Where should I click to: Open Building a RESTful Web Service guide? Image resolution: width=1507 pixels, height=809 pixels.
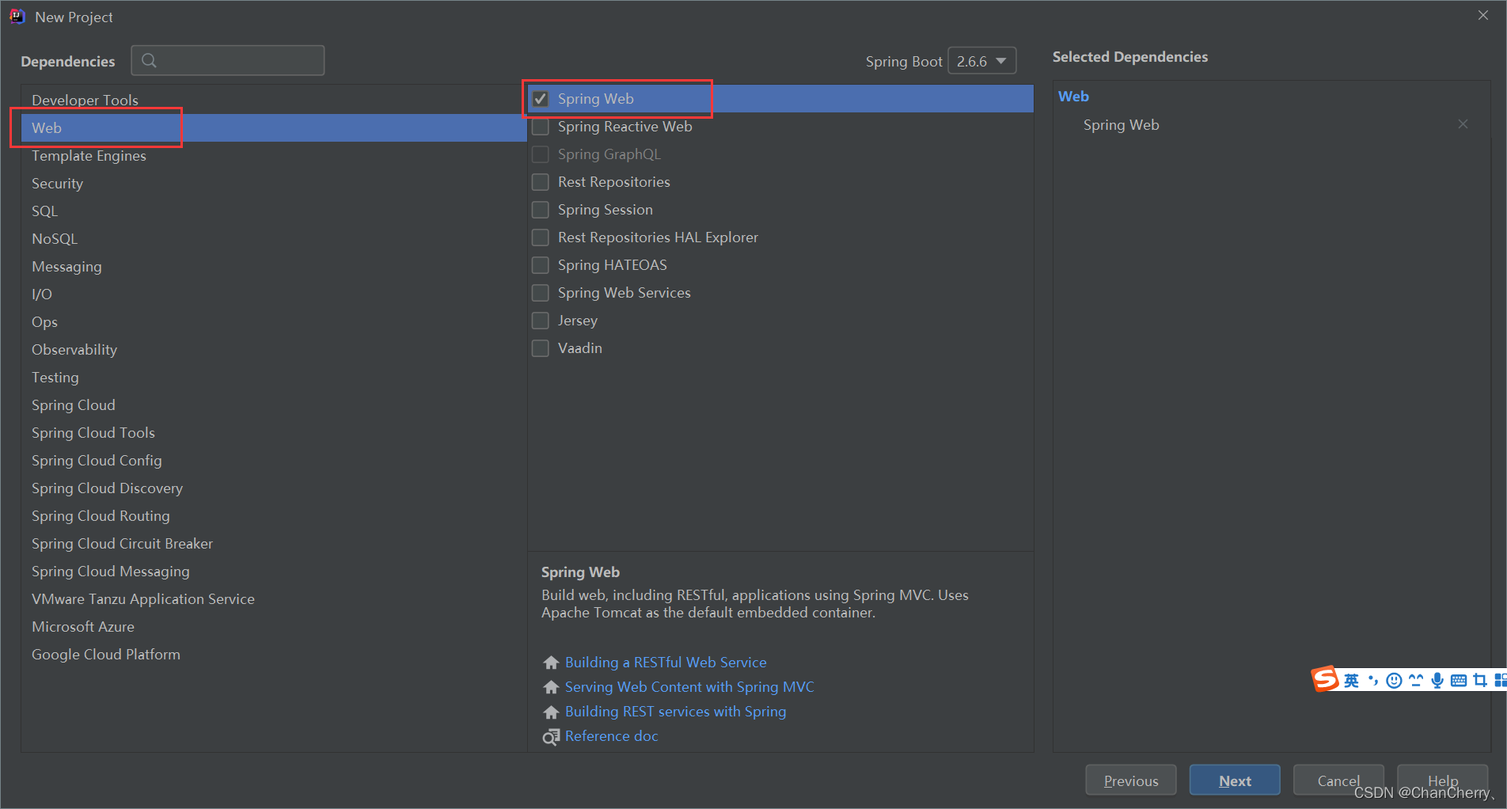666,663
